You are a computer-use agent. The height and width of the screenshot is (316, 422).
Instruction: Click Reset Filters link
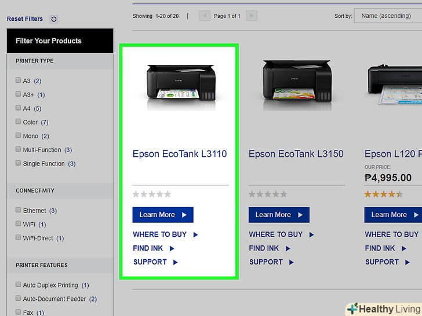pyautogui.click(x=25, y=19)
